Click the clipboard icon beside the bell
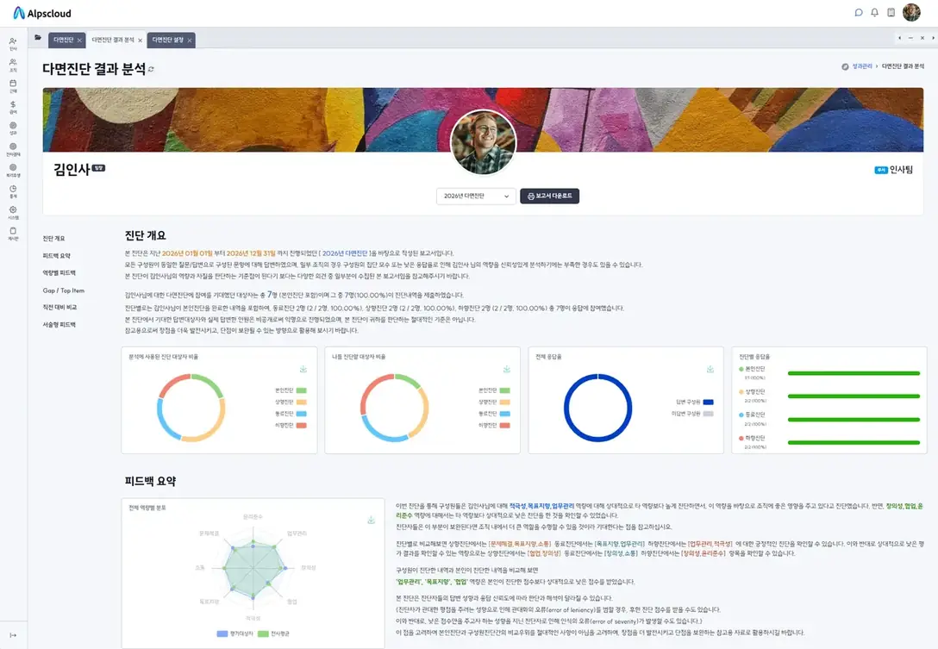This screenshot has height=649, width=938. click(x=891, y=13)
